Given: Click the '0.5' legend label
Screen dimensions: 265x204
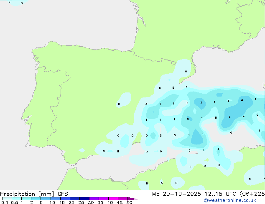Looking at the screenshot, I should point(14,202).
